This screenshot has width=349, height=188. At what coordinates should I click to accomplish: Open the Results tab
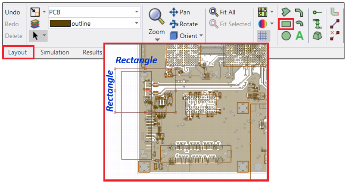point(92,52)
